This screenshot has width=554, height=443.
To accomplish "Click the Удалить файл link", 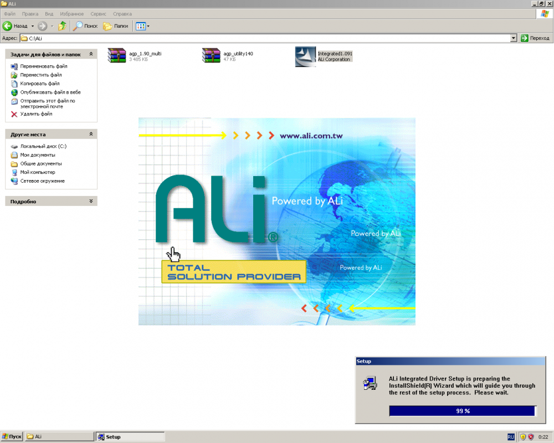I will (x=36, y=114).
